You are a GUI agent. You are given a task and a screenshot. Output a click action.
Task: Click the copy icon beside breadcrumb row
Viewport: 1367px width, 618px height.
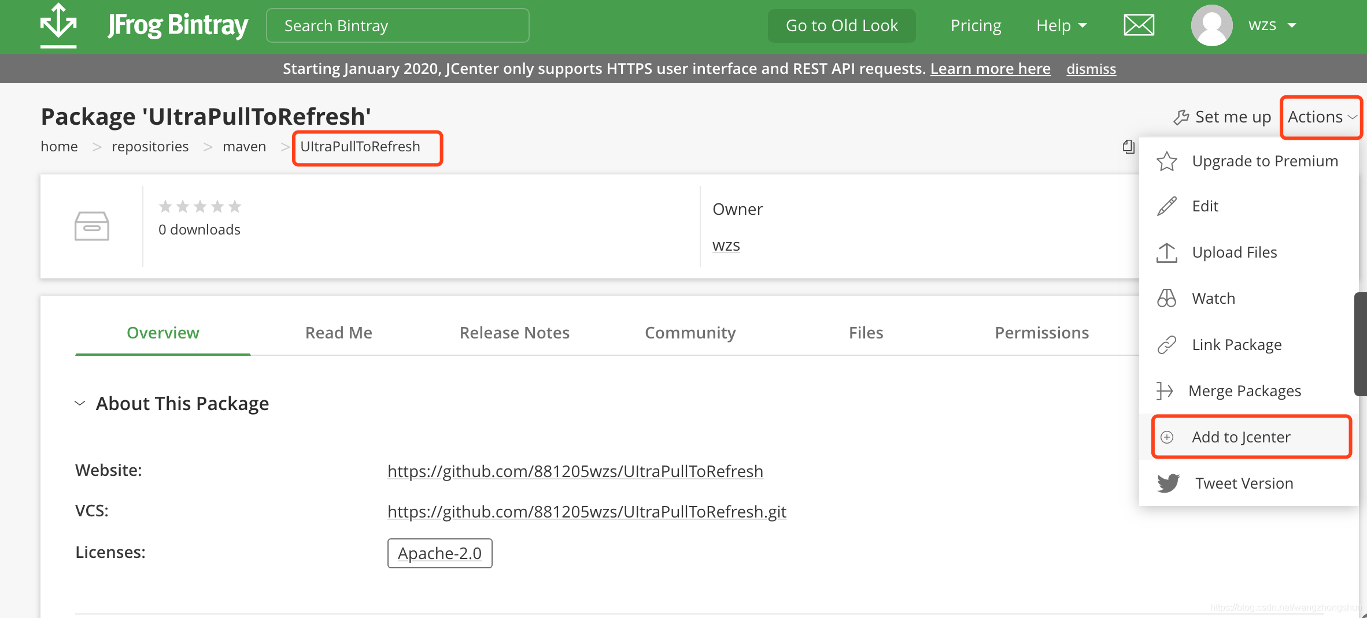(1128, 147)
